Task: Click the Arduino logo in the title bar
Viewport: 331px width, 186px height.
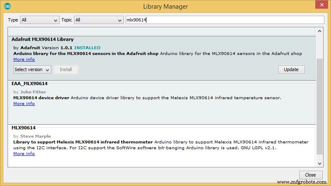Action: 8,6
